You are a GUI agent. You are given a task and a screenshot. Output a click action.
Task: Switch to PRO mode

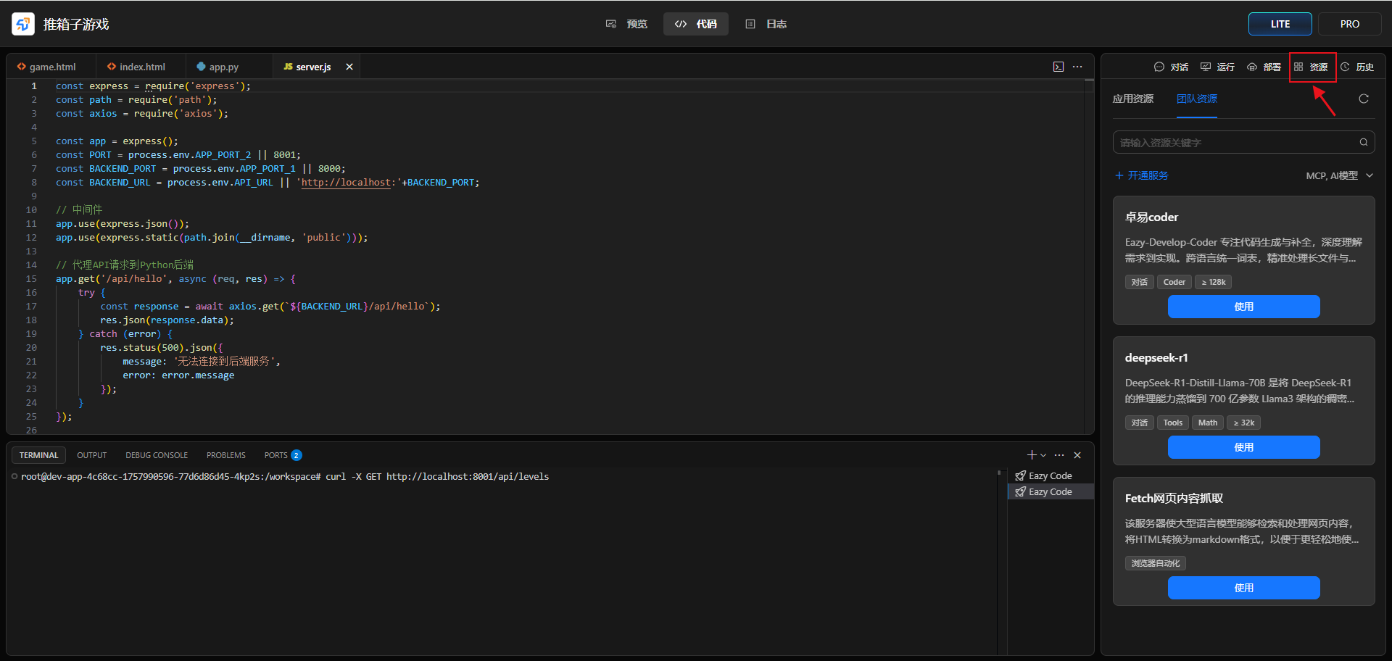[x=1349, y=24]
